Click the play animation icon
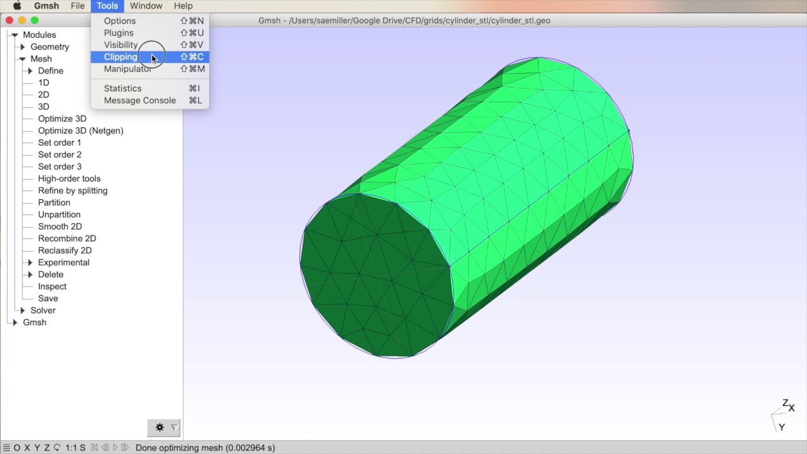This screenshot has width=807, height=454. point(115,448)
